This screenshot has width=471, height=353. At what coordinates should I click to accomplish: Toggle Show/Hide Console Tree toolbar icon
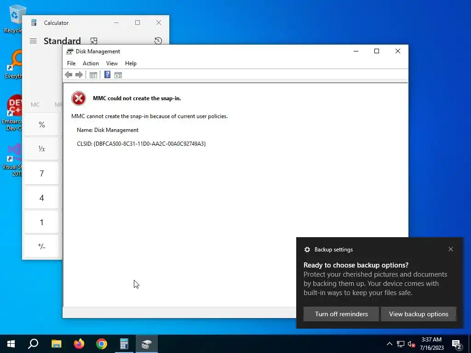click(93, 75)
